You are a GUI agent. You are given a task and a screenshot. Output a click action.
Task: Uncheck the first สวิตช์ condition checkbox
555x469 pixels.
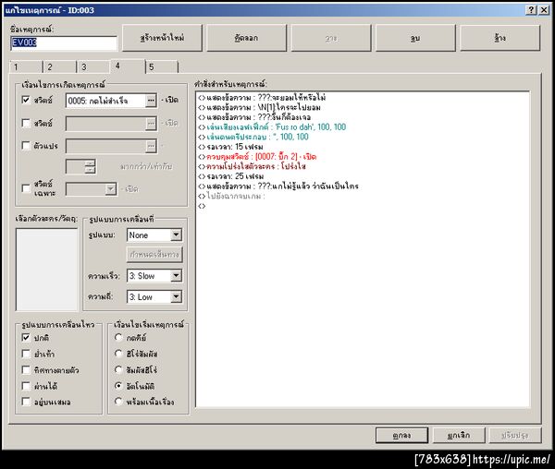click(x=26, y=100)
